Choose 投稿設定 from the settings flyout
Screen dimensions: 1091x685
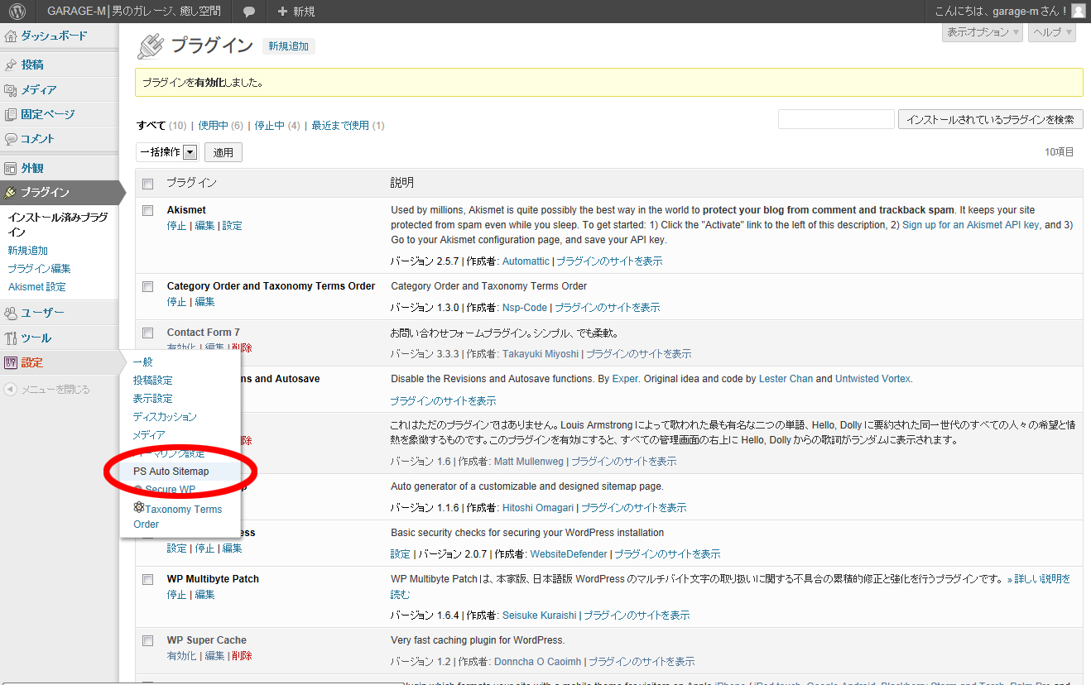point(152,380)
